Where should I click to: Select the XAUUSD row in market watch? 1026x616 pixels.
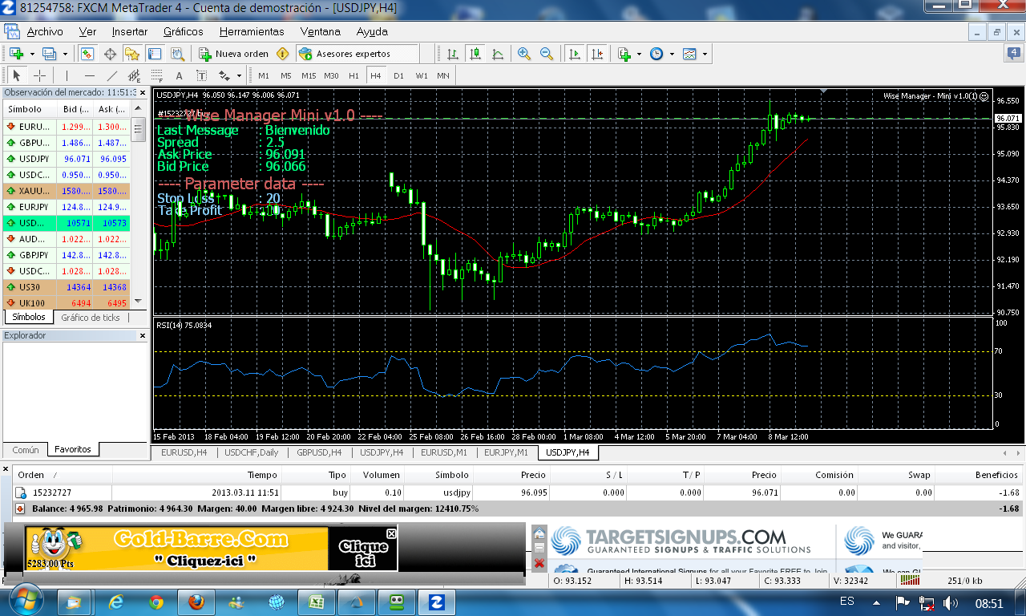[x=66, y=191]
